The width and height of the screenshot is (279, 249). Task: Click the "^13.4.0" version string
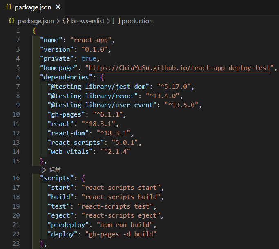coord(163,96)
